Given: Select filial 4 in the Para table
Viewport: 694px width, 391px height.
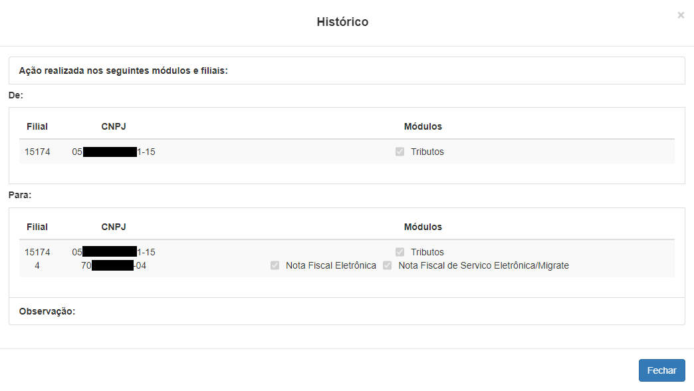Looking at the screenshot, I should point(37,266).
